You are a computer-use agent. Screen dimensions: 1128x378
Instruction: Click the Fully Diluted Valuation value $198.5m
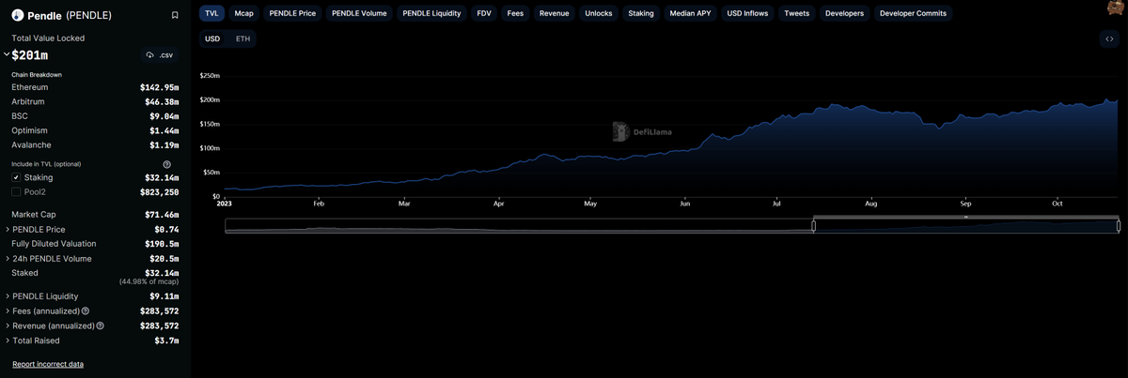(162, 244)
